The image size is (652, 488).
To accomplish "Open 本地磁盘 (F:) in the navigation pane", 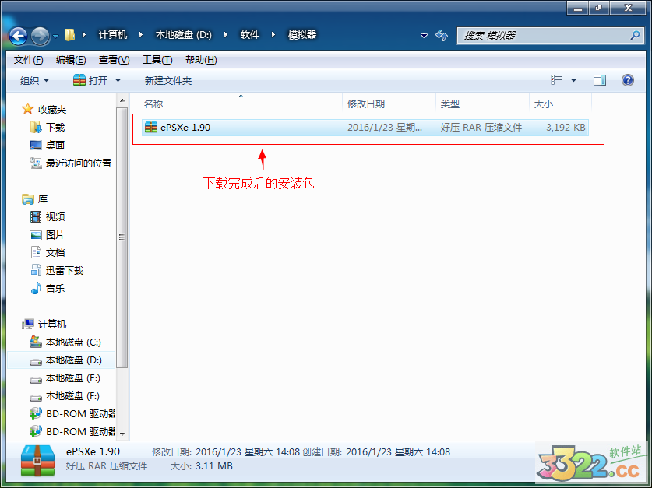I will pos(65,396).
